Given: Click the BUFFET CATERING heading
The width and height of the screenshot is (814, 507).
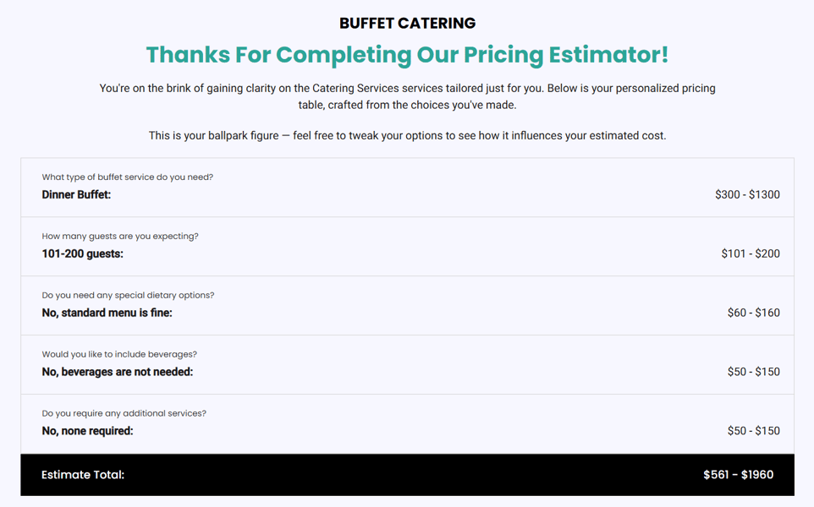Looking at the screenshot, I should tap(408, 24).
